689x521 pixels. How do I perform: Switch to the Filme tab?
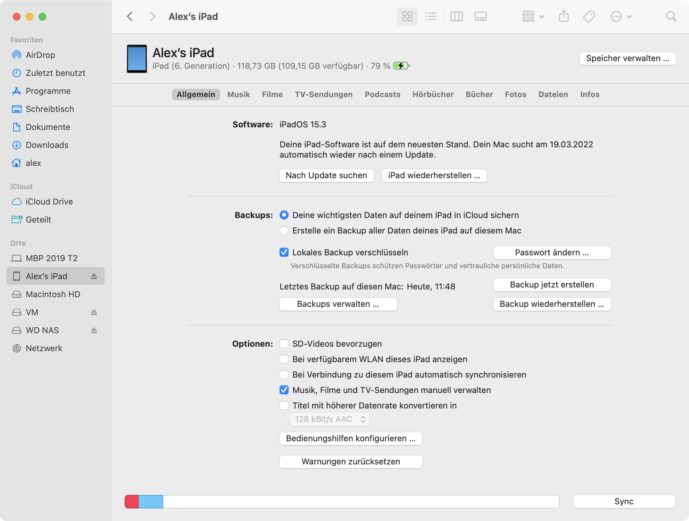(x=272, y=95)
